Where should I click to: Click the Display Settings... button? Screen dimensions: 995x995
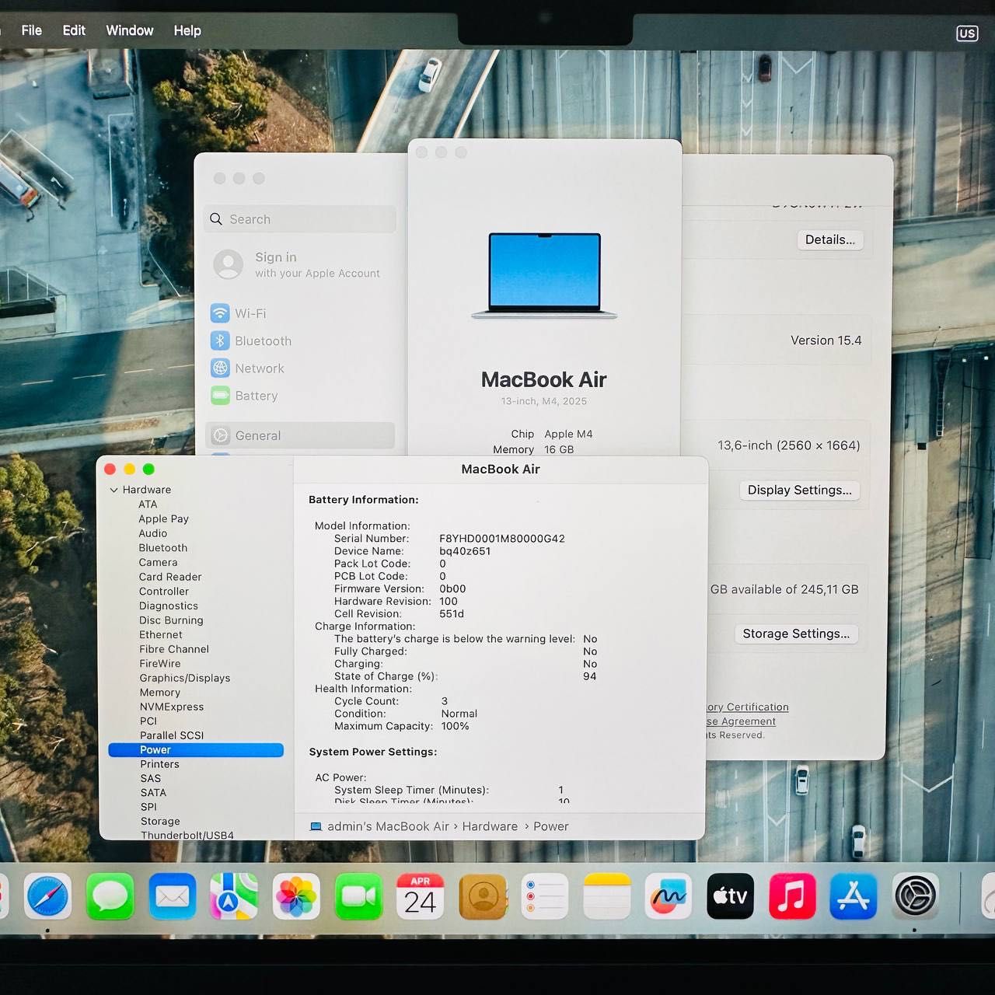point(799,491)
